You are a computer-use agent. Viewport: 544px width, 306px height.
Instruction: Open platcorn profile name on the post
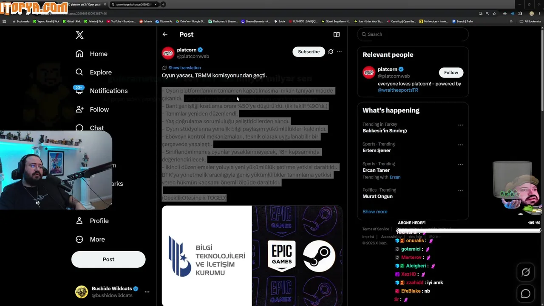point(187,50)
